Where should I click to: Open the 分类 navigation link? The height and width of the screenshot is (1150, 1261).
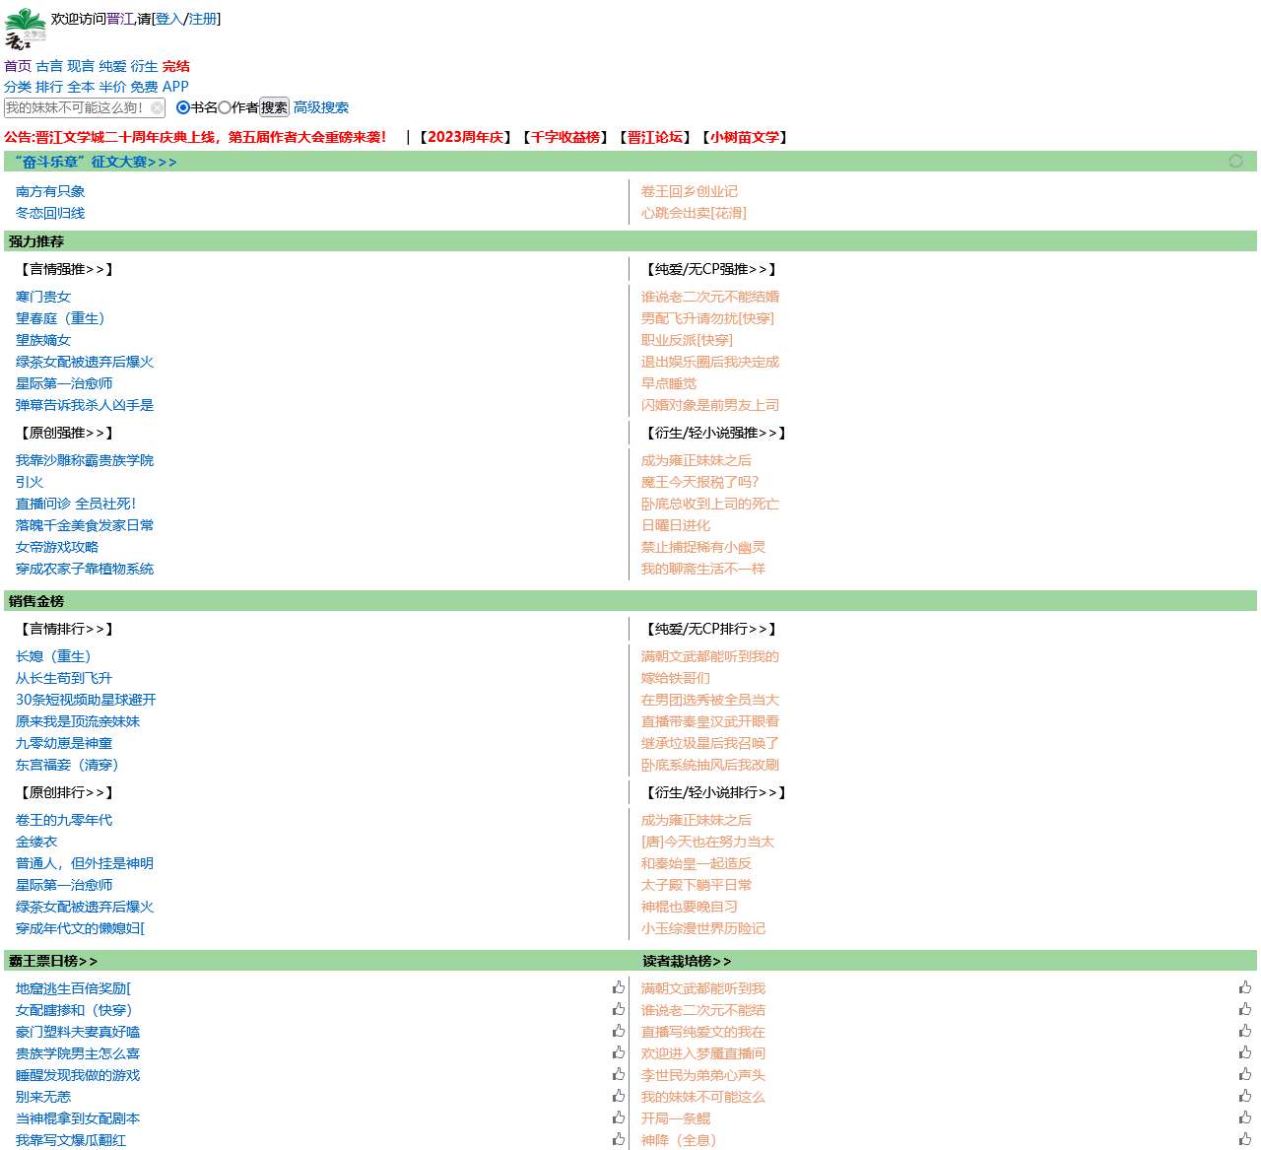point(18,87)
